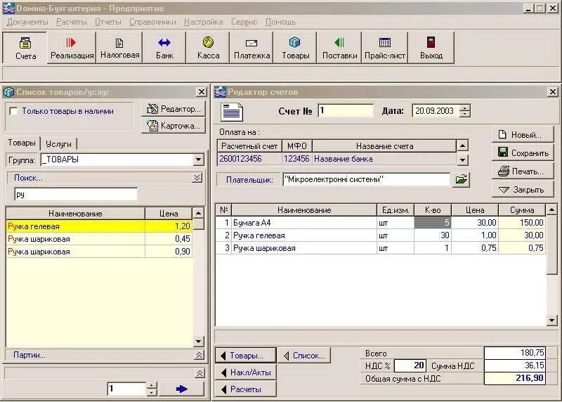Click the payer field "Мікроелектронні системи"
Screen dimensions: 562x402
click(x=366, y=179)
